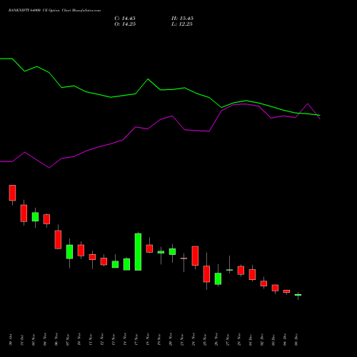This screenshot has height=357, width=357.
Task: Click the 30 Oct date label
Action: (11, 340)
